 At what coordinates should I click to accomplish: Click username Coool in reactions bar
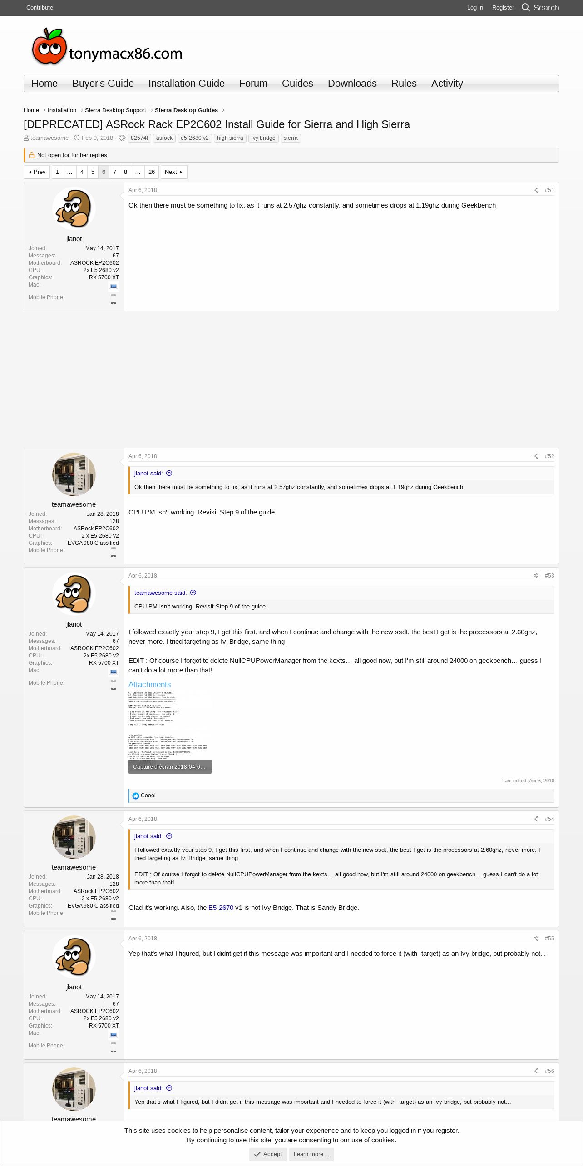tap(148, 795)
